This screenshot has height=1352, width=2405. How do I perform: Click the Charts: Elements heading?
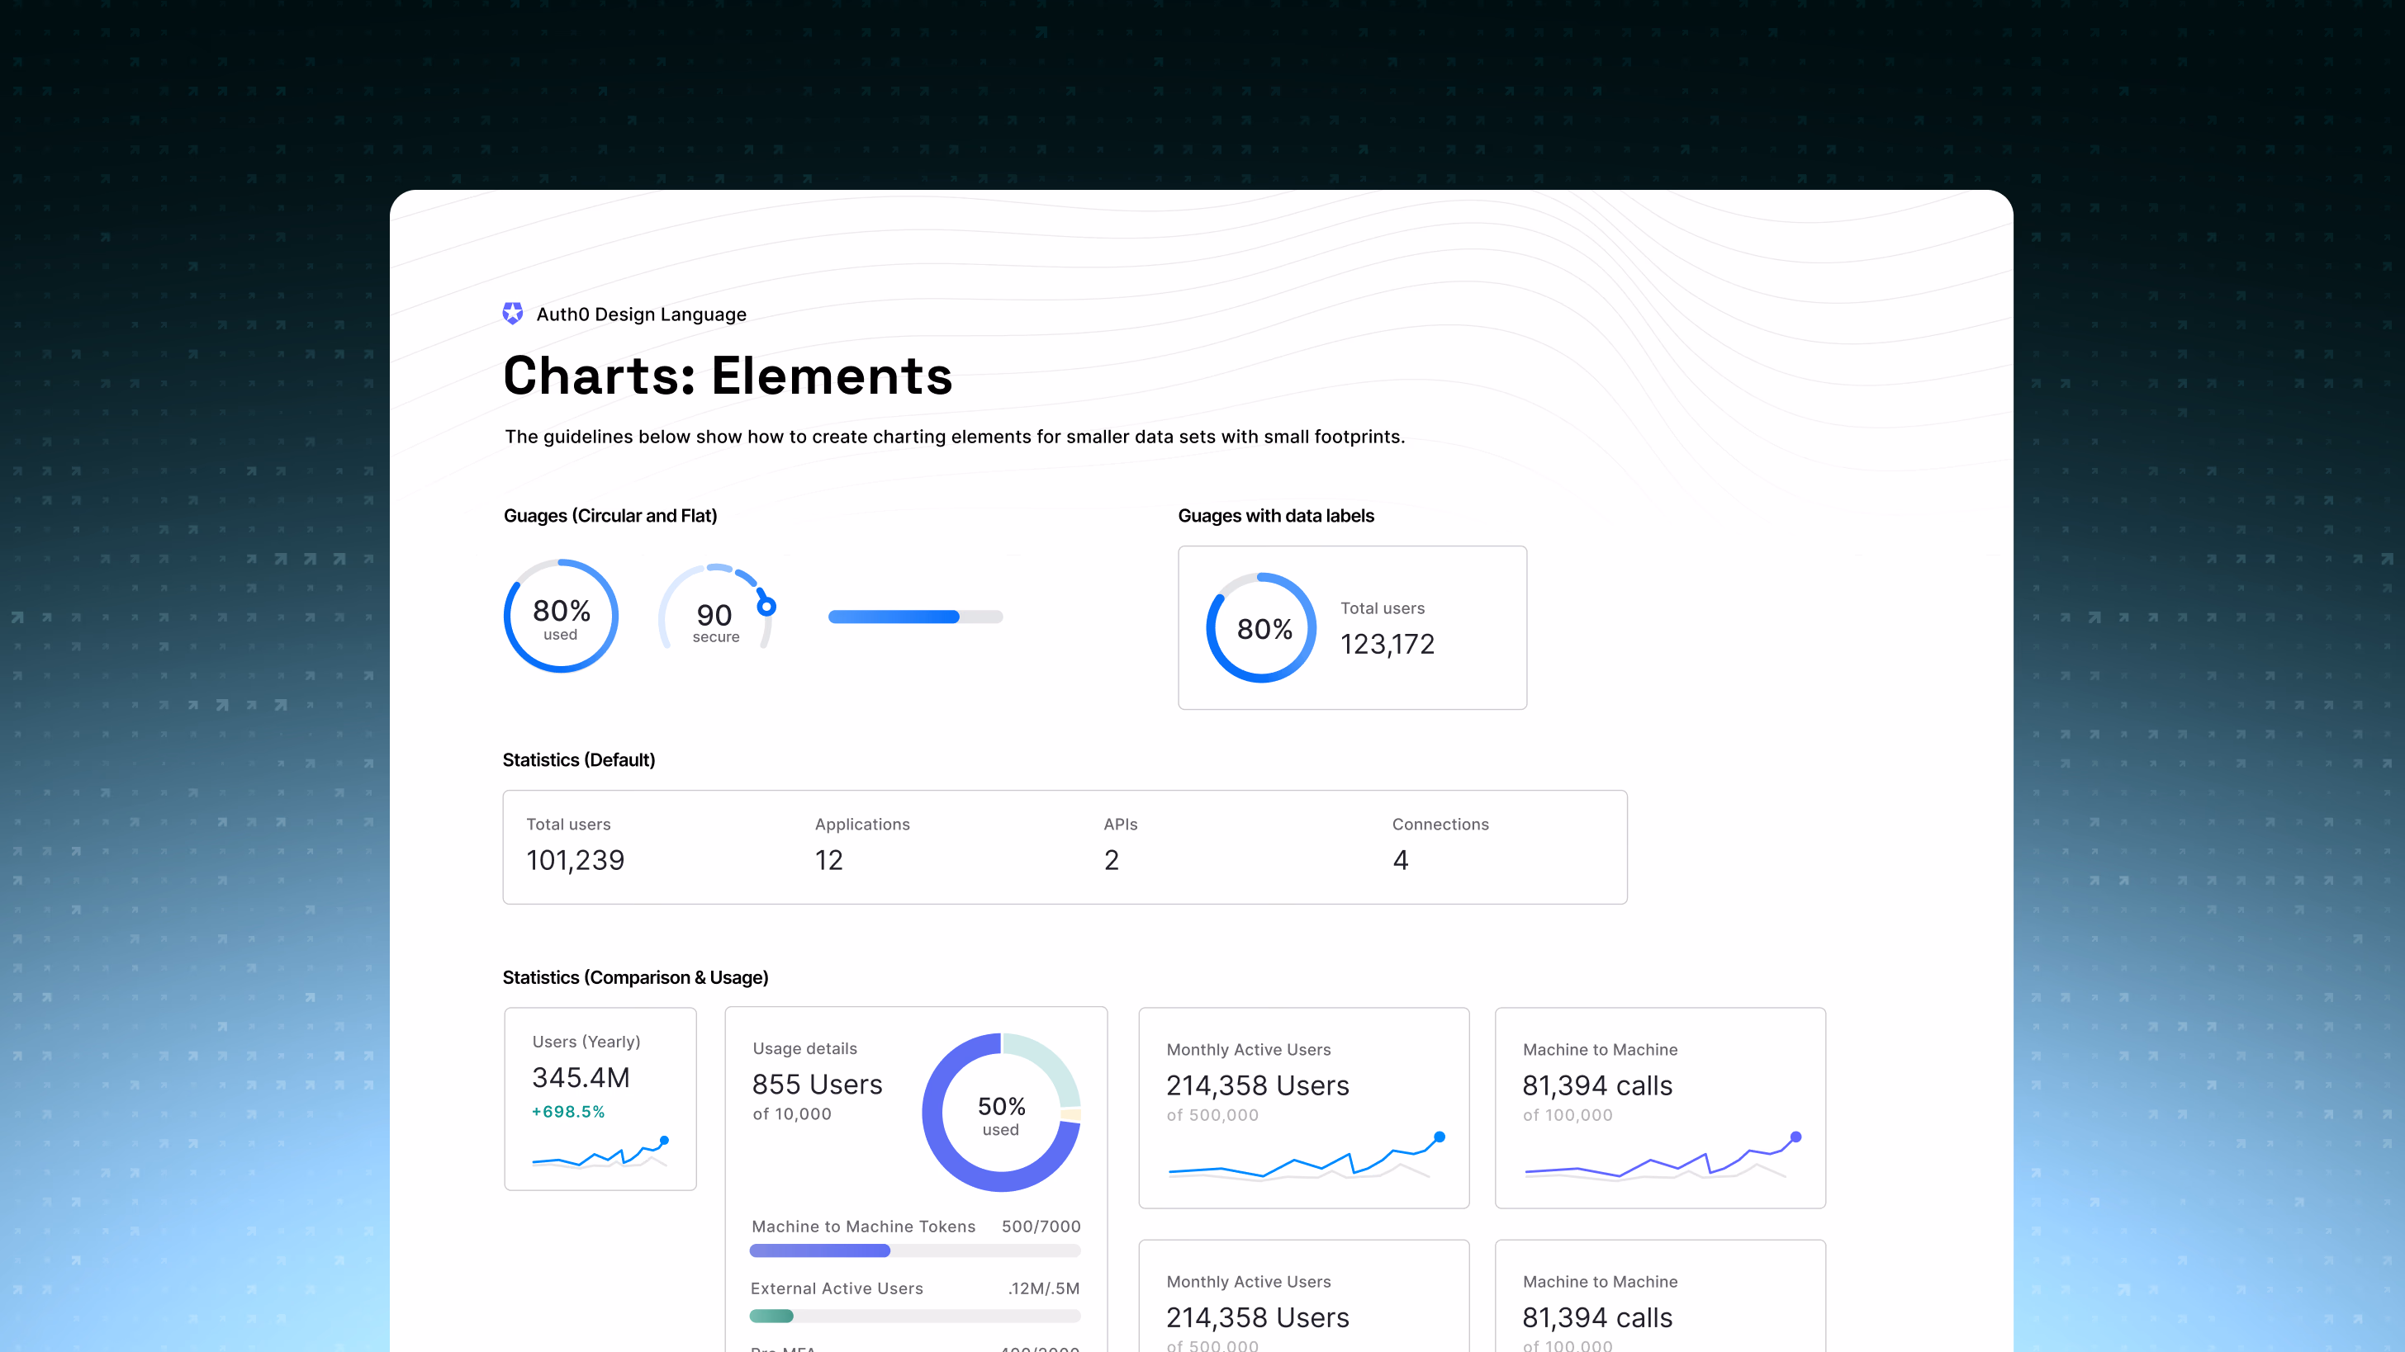click(728, 375)
